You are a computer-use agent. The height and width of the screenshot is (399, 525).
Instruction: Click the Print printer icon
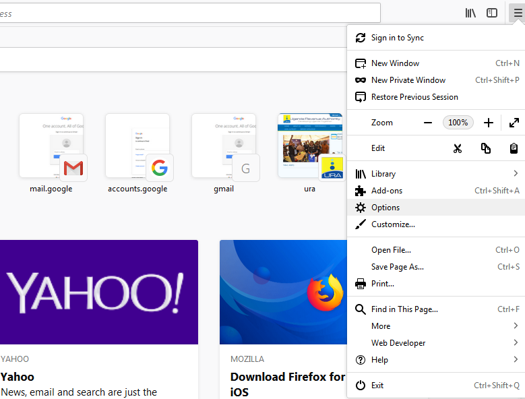click(x=361, y=284)
